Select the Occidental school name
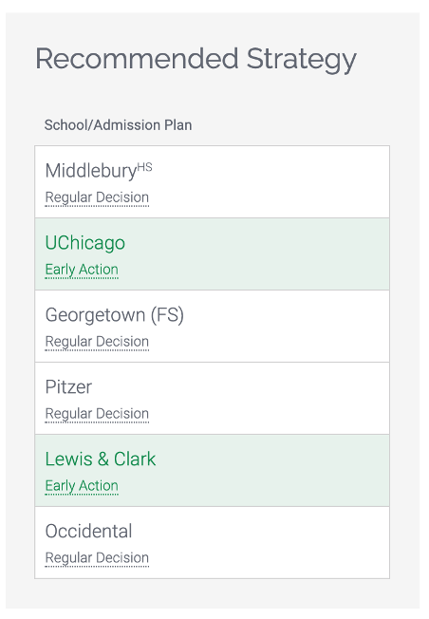The width and height of the screenshot is (429, 619). click(89, 531)
